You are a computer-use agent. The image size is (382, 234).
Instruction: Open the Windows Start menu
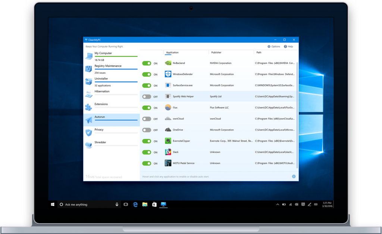[53, 204]
